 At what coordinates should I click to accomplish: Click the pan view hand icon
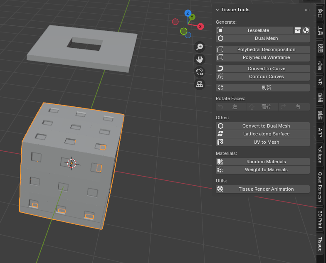(x=200, y=59)
